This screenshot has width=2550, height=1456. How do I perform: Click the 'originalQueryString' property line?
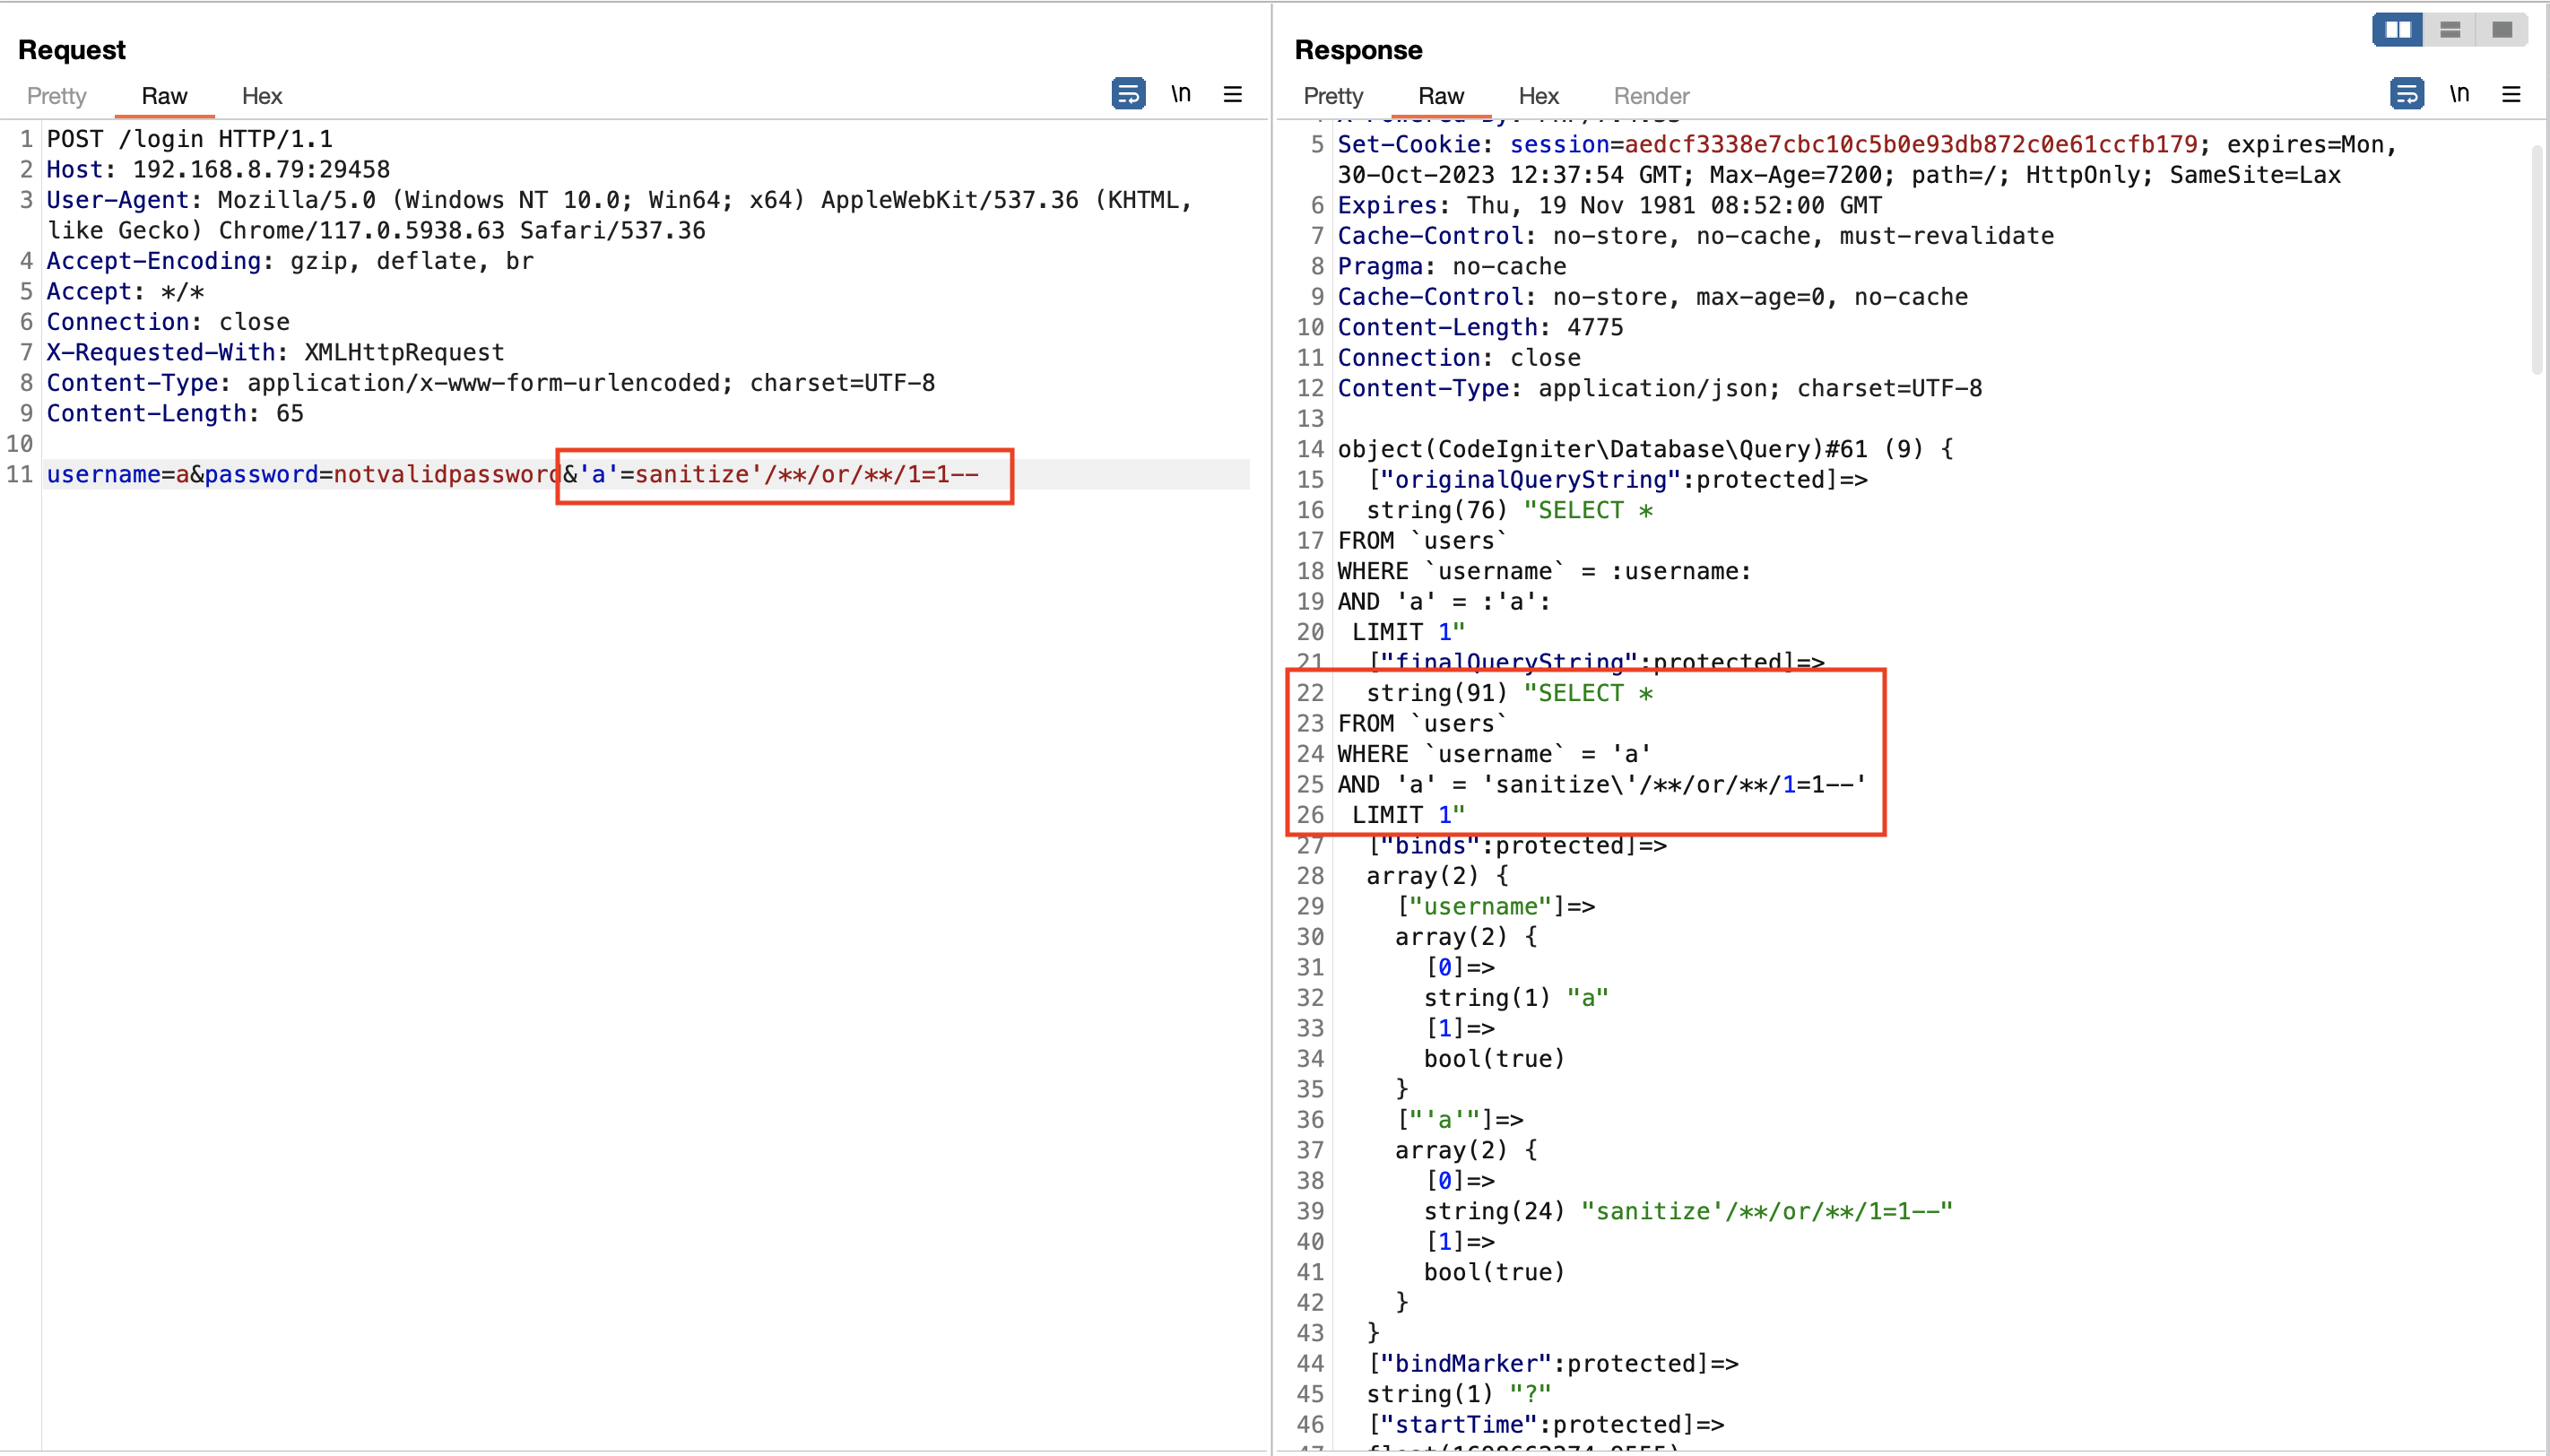[x=1617, y=480]
